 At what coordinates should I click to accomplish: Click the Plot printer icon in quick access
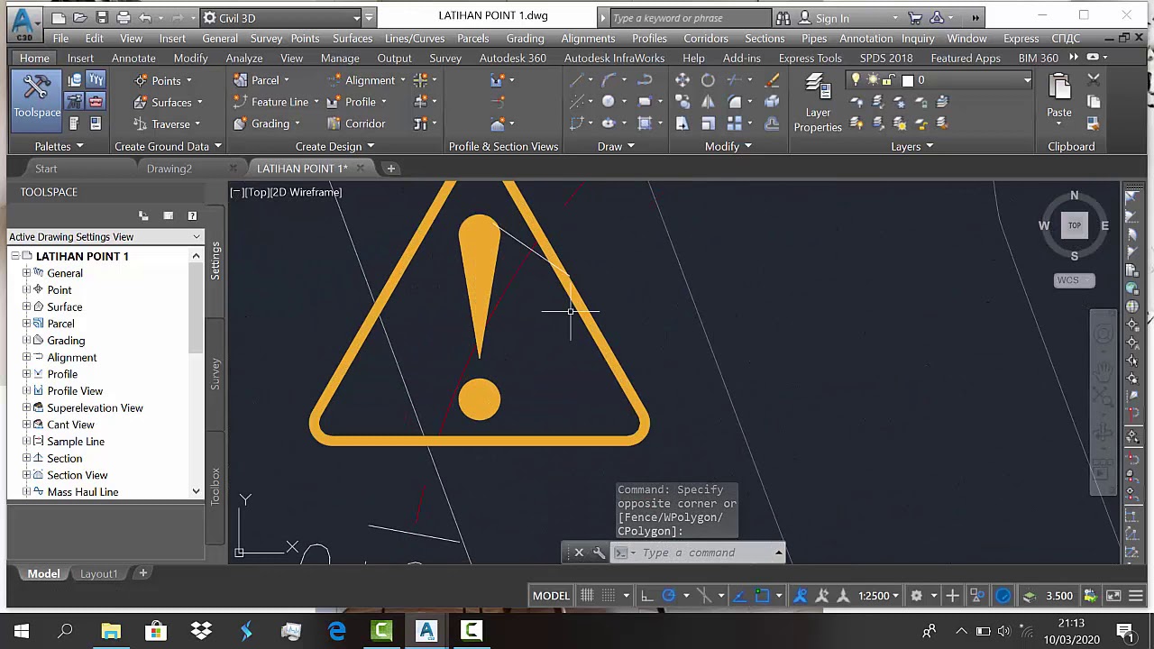pos(124,17)
